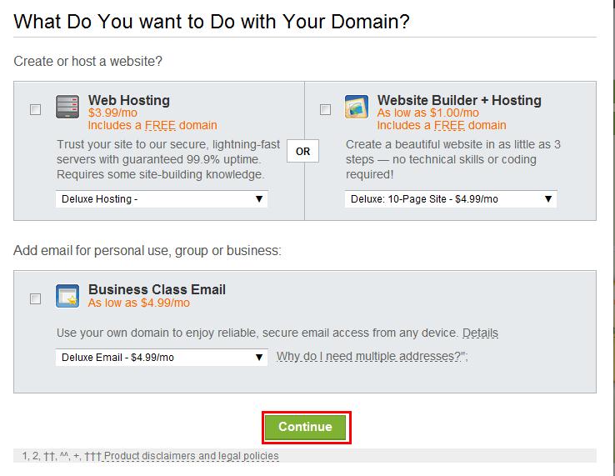Click the arrow on Deluxe Email dropdown

(x=259, y=357)
